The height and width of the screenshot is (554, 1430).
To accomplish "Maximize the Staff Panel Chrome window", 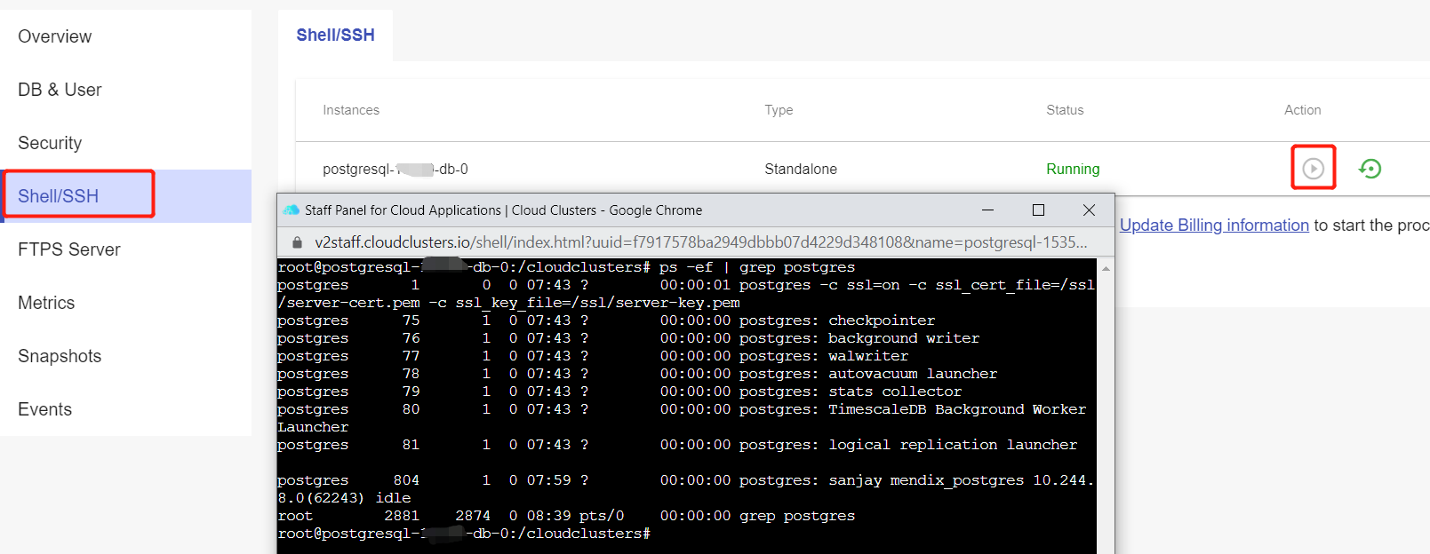I will pyautogui.click(x=1037, y=210).
